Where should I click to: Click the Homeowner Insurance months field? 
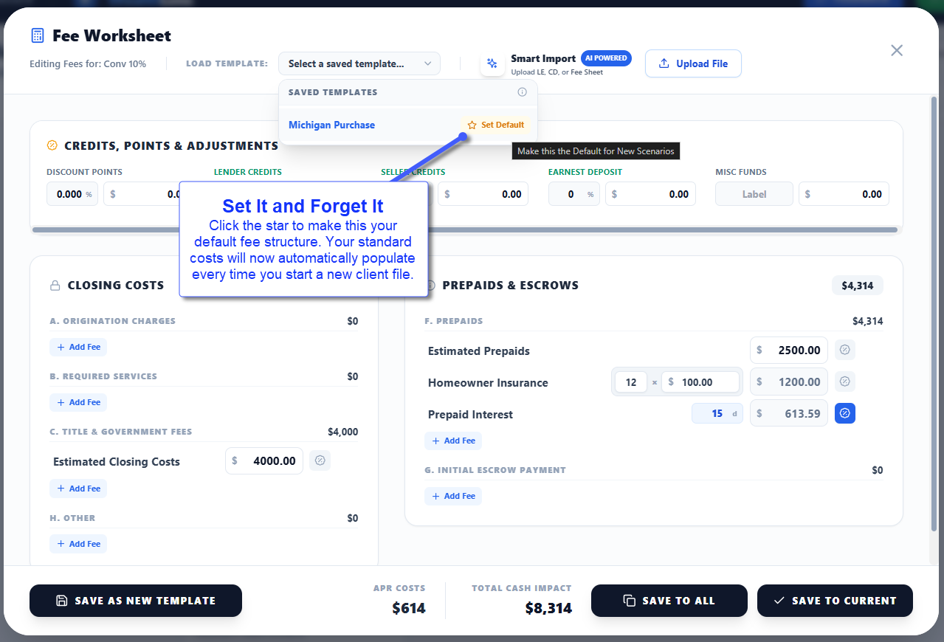630,382
